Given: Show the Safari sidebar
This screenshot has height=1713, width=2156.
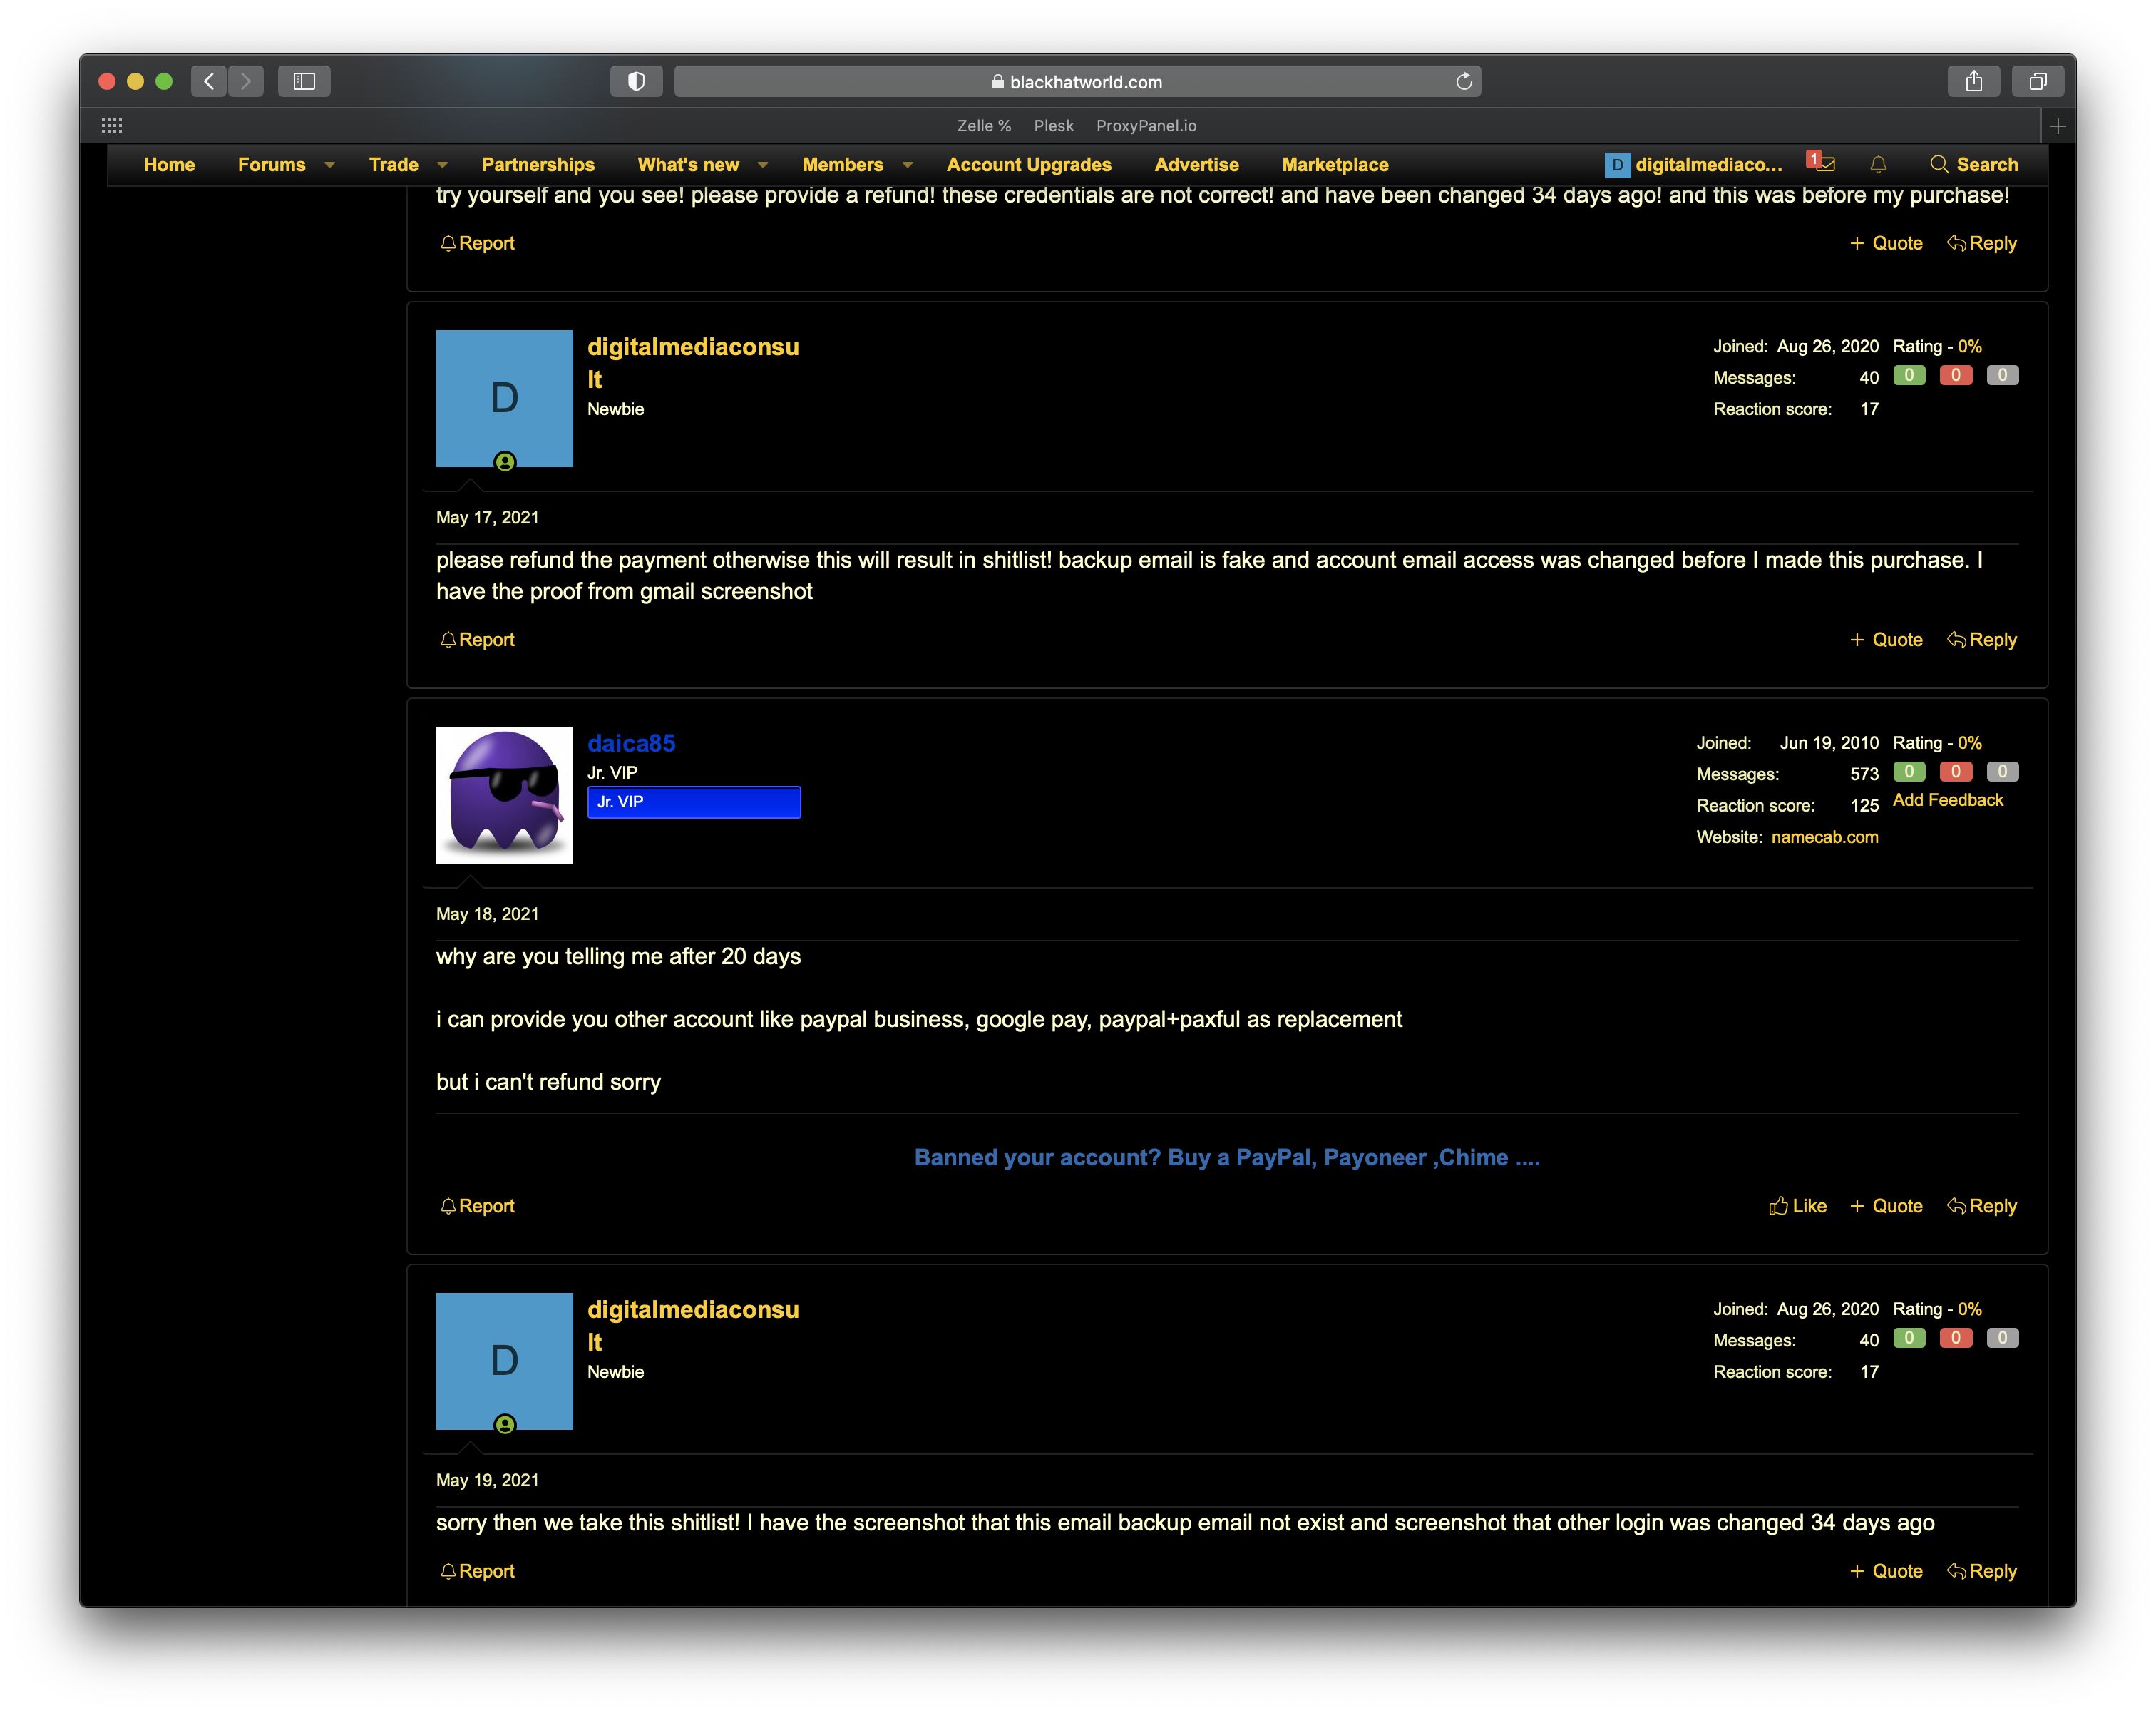Looking at the screenshot, I should [304, 81].
